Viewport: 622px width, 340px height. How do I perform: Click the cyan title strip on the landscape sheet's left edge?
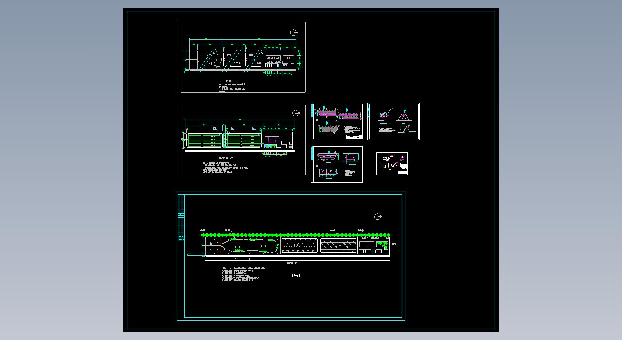(181, 217)
